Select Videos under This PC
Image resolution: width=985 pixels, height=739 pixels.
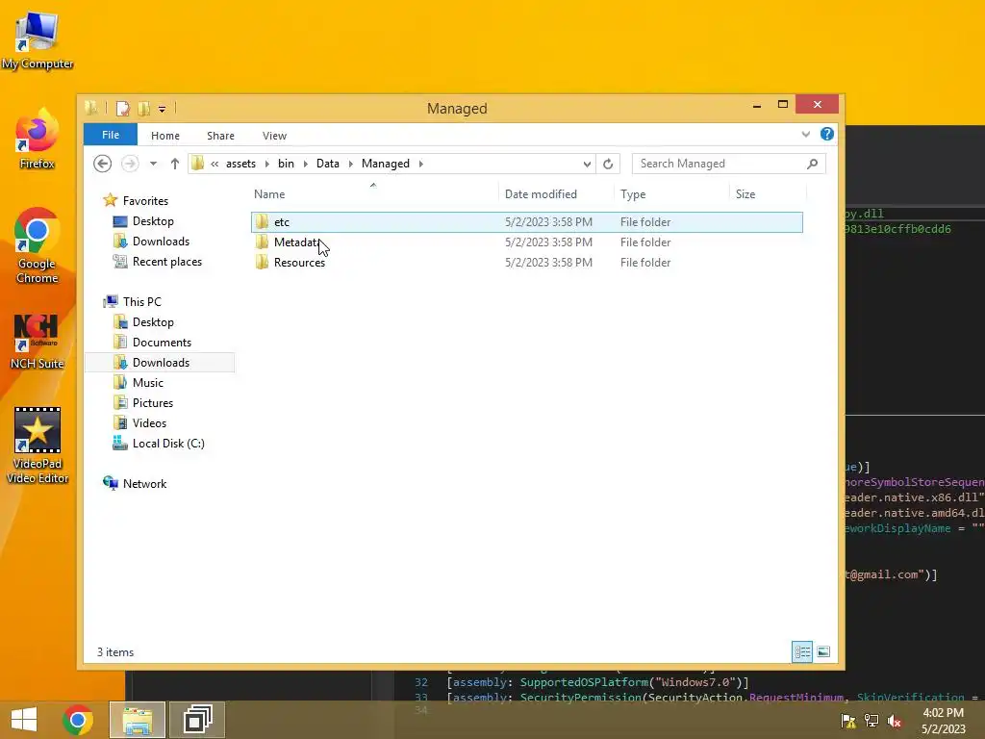point(149,423)
